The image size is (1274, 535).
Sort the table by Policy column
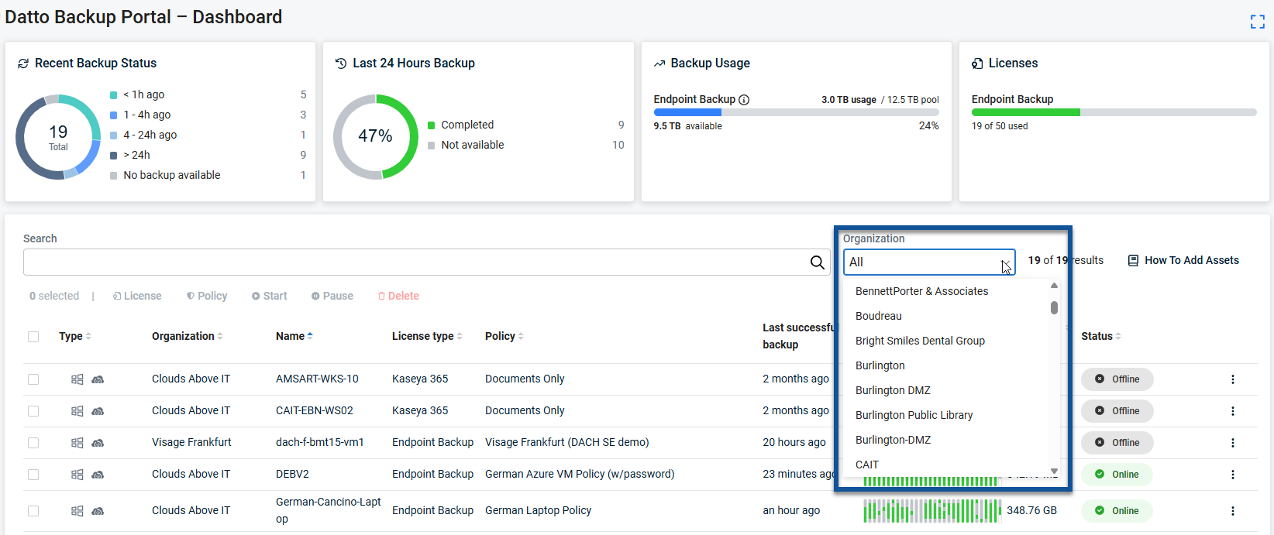(x=504, y=336)
